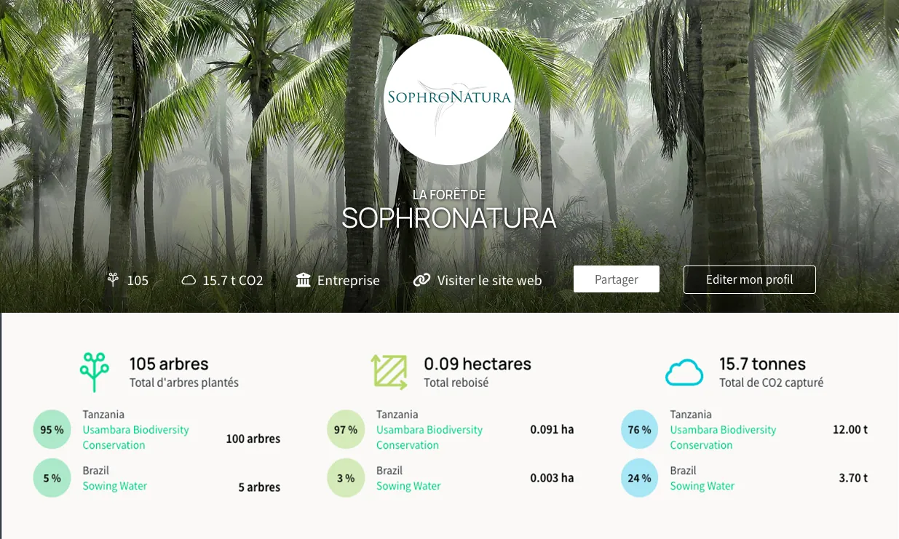Open Usambara Biodiversity Conservation link under trees planted

pos(135,437)
